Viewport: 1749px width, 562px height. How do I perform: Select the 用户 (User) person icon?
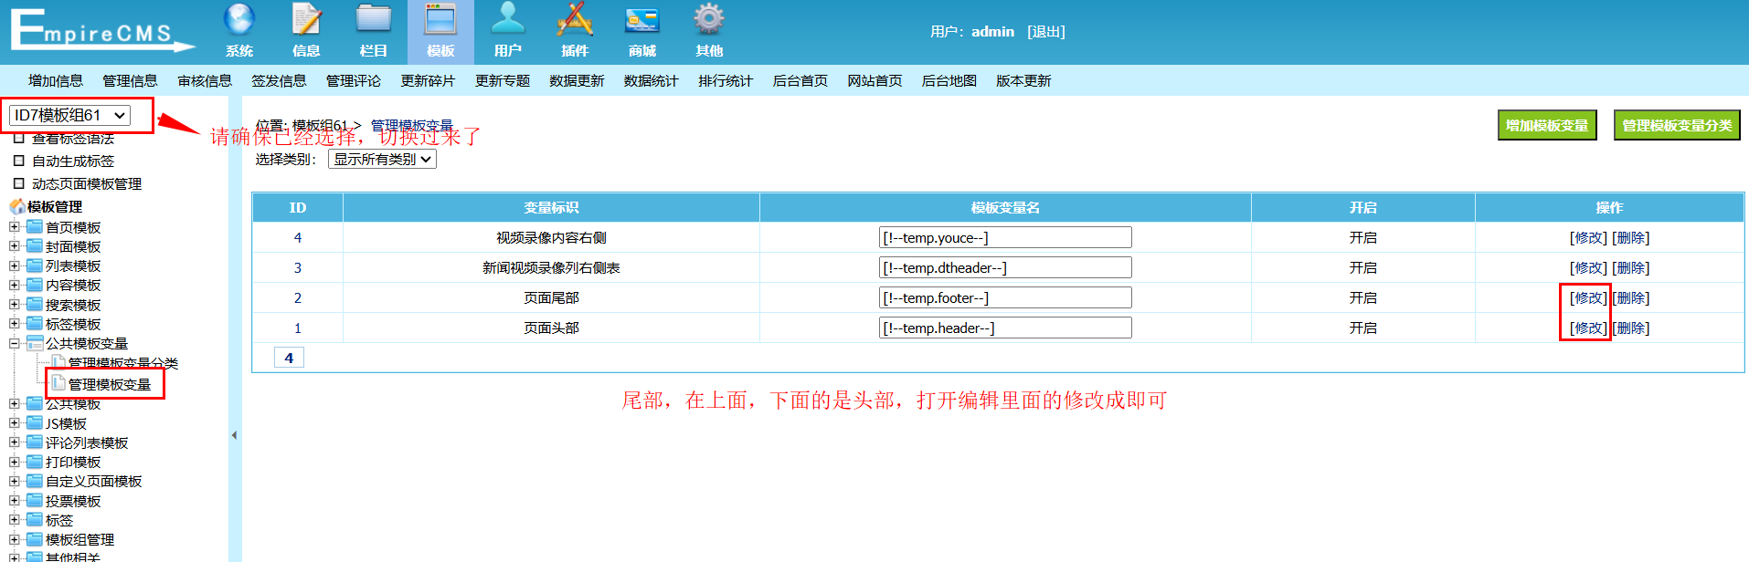507,21
